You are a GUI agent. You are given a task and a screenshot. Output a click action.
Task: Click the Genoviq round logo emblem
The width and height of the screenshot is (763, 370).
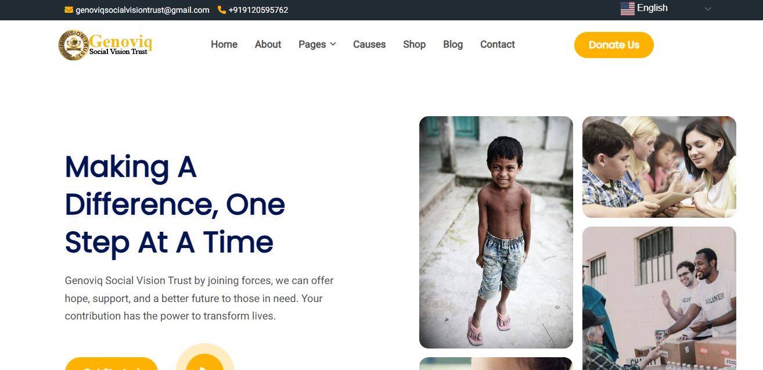74,45
